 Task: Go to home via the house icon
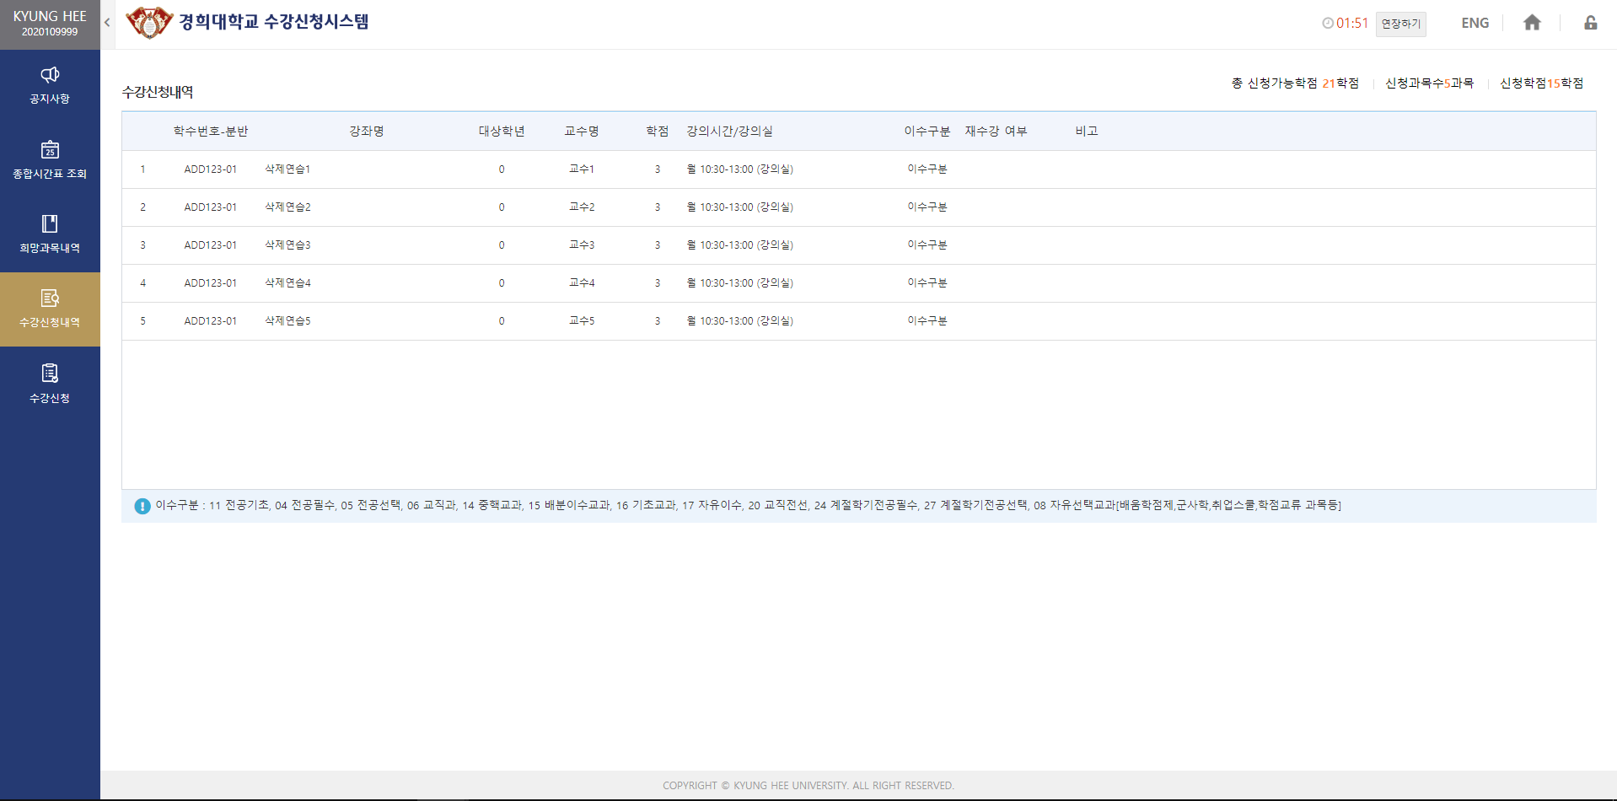(x=1532, y=23)
